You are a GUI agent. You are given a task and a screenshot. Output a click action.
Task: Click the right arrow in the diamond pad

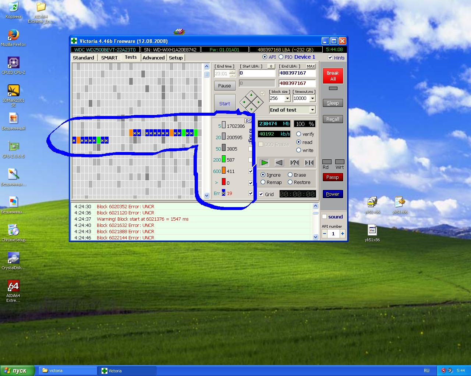(259, 102)
